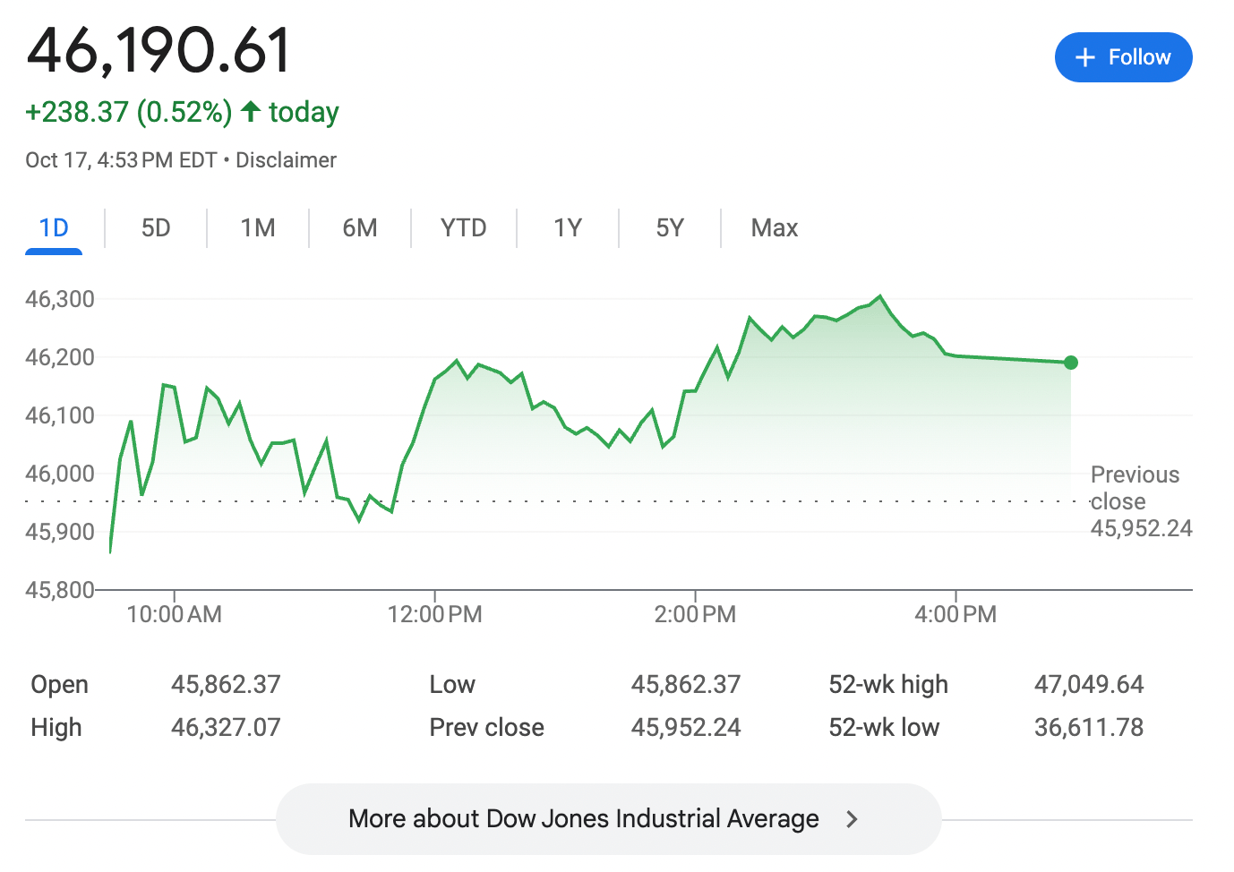Click the chevron next to Dow Jones link

(x=852, y=819)
